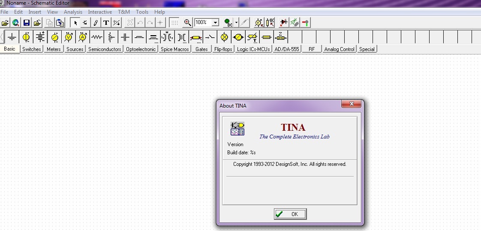Open the Insert menu
481x231 pixels.
pos(35,12)
